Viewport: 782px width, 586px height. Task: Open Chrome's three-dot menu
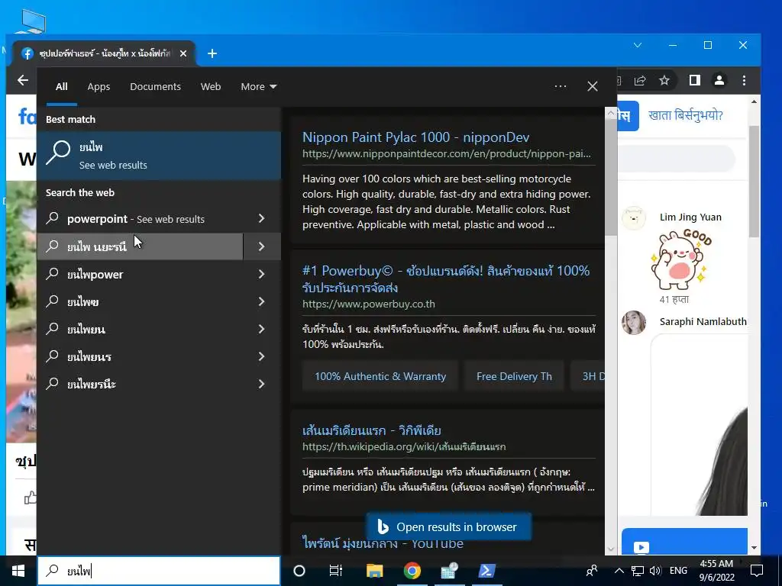tap(744, 80)
